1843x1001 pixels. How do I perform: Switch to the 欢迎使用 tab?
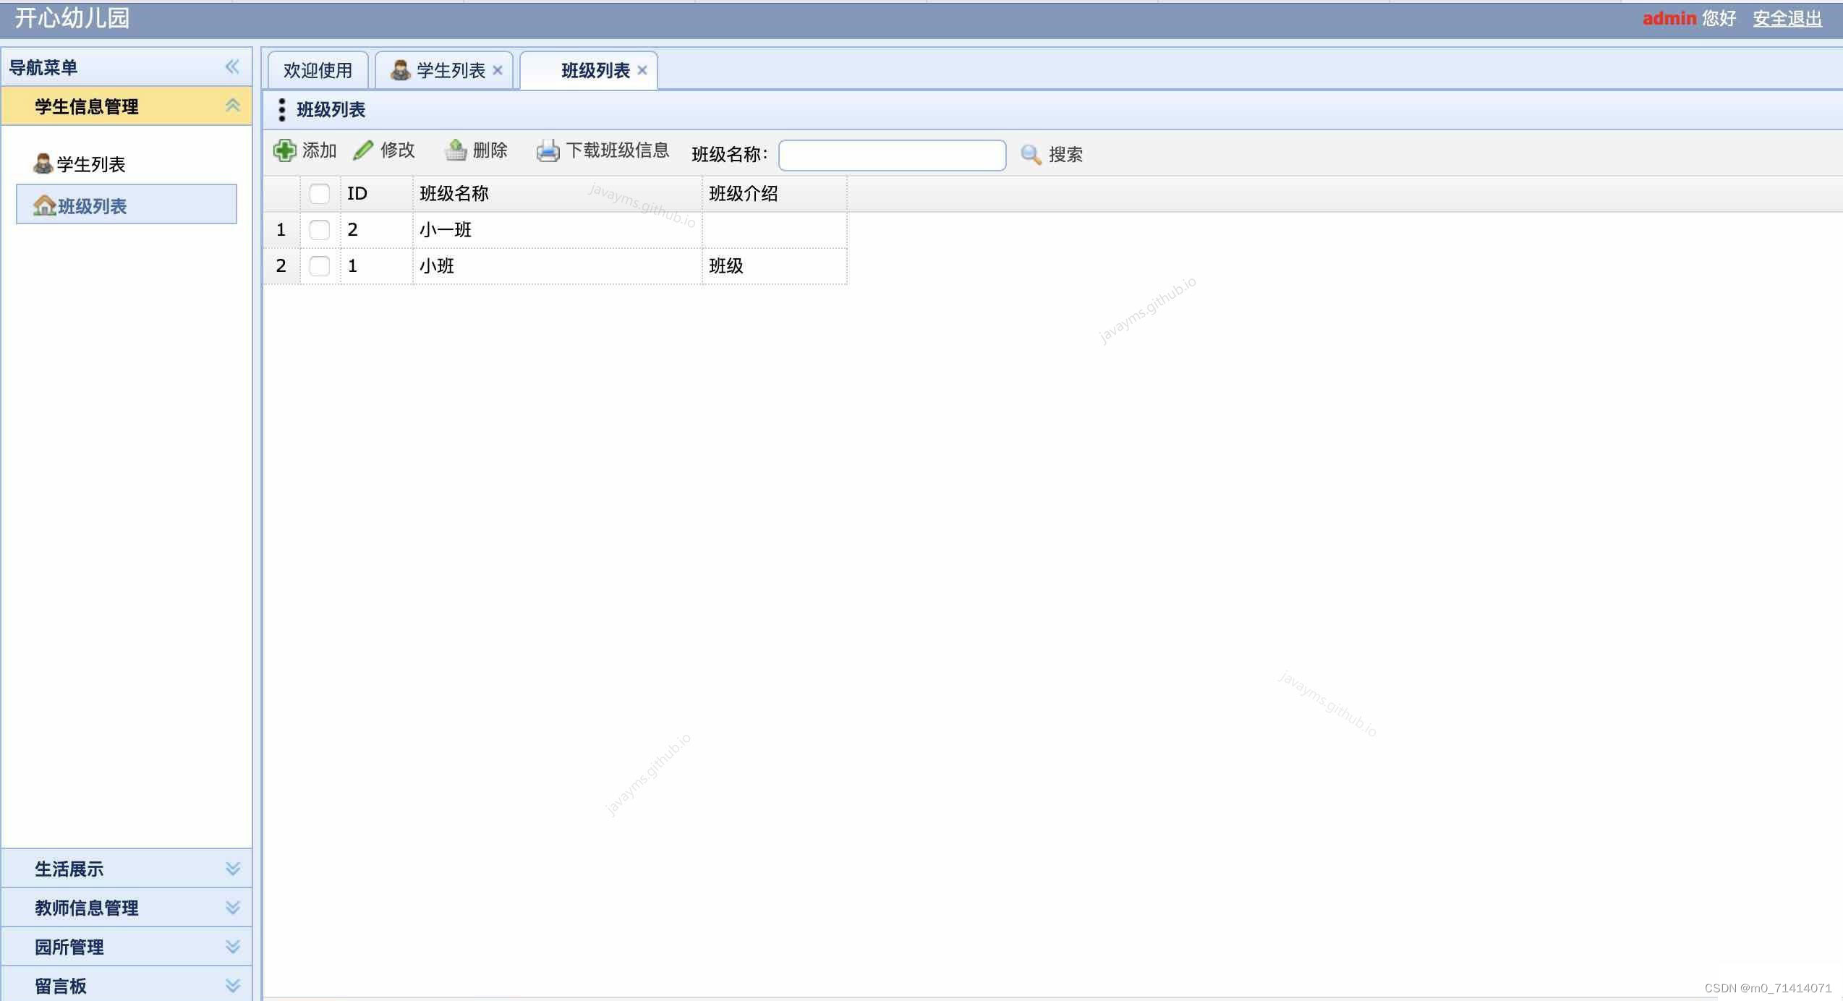click(x=318, y=70)
